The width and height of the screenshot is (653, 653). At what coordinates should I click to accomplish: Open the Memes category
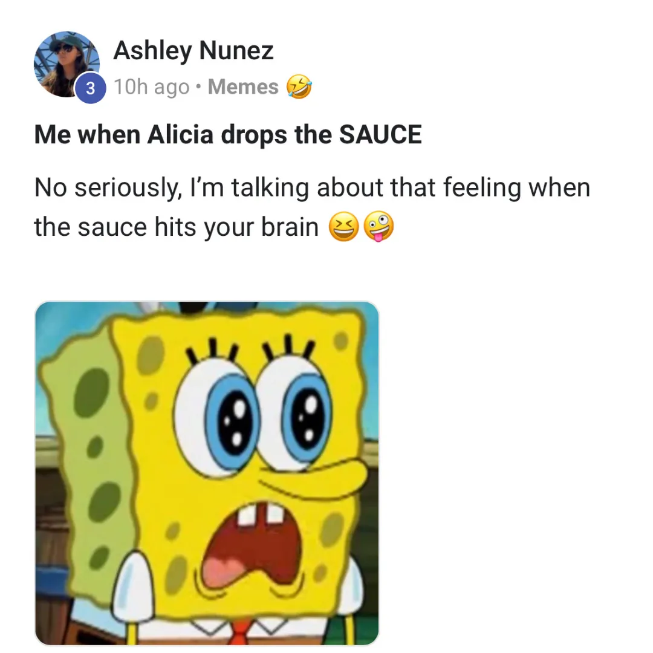pos(243,86)
